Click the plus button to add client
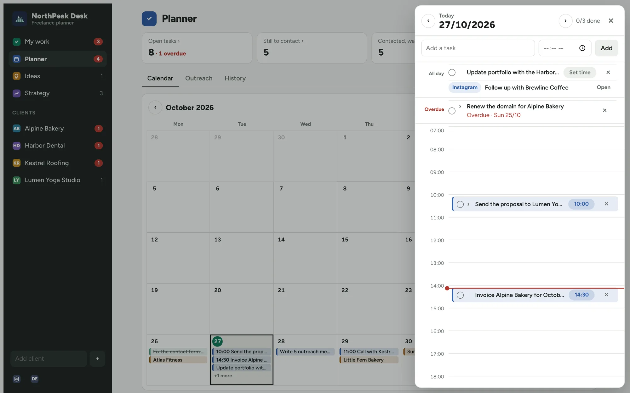 point(97,359)
